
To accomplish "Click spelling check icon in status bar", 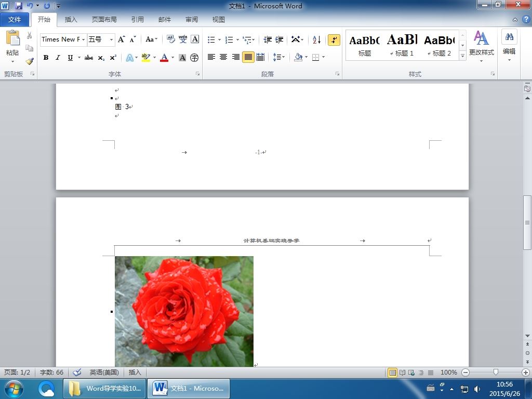I will (x=77, y=372).
